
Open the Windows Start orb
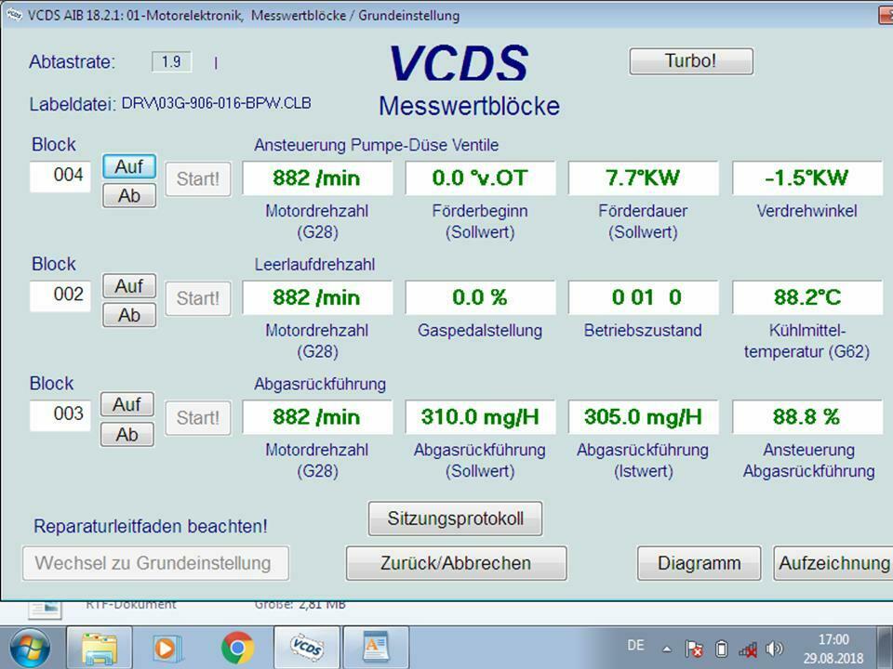30,648
